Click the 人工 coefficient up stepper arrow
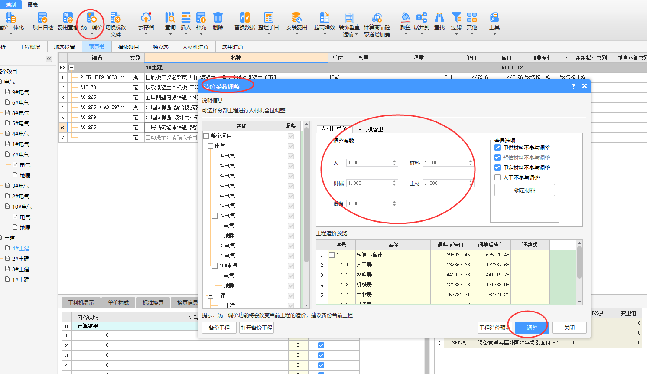Screen dimensions: 647x374 [x=394, y=161]
